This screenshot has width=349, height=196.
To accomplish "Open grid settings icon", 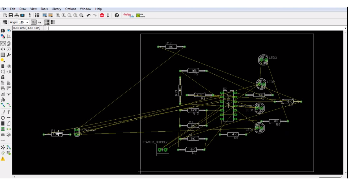I will 5,22.
